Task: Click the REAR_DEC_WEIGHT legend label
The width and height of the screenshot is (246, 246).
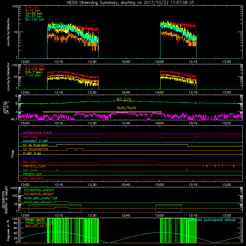Action: [x=38, y=202]
